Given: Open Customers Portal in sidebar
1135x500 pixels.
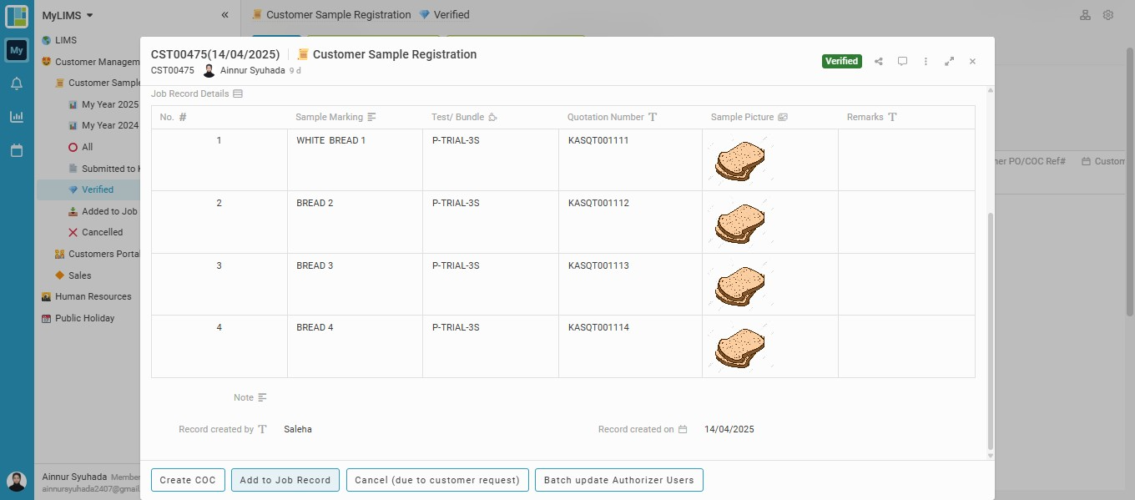Looking at the screenshot, I should pyautogui.click(x=96, y=254).
